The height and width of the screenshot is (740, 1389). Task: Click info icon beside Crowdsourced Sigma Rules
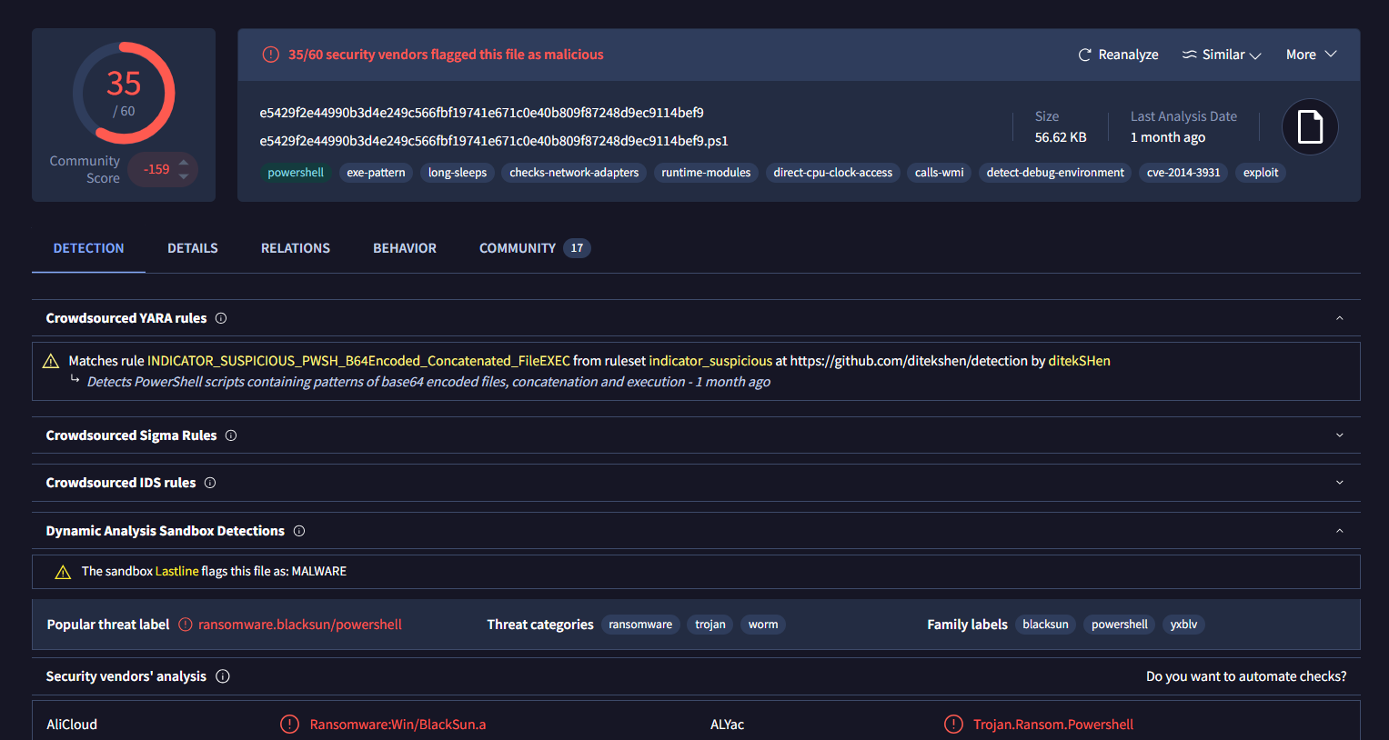(x=231, y=435)
